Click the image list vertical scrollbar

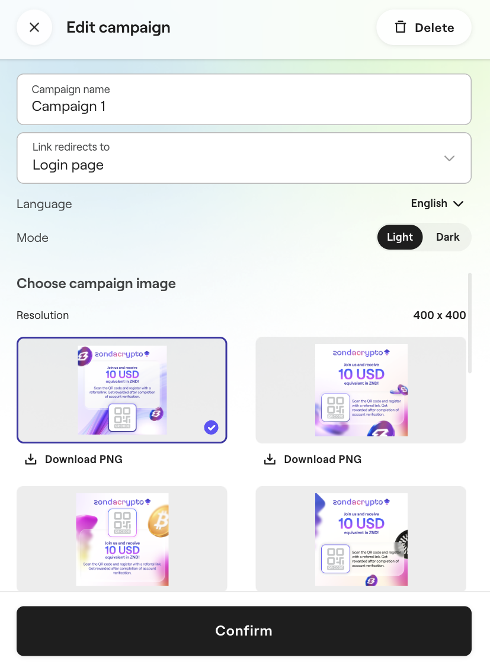pyautogui.click(x=470, y=323)
